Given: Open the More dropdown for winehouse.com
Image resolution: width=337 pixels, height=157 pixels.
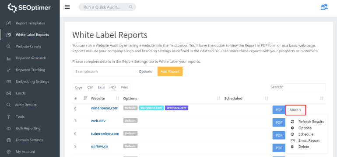Looking at the screenshot, I should 295,110.
